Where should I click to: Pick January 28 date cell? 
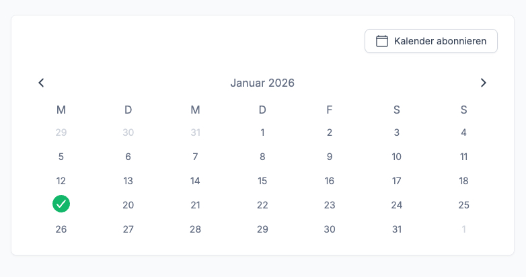[x=195, y=229]
